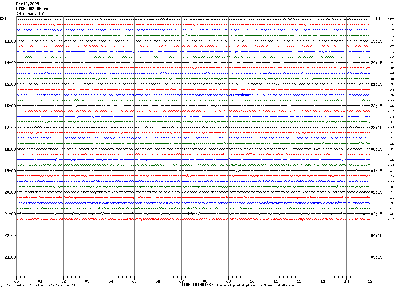Click the "DC" column header

(389, 18)
